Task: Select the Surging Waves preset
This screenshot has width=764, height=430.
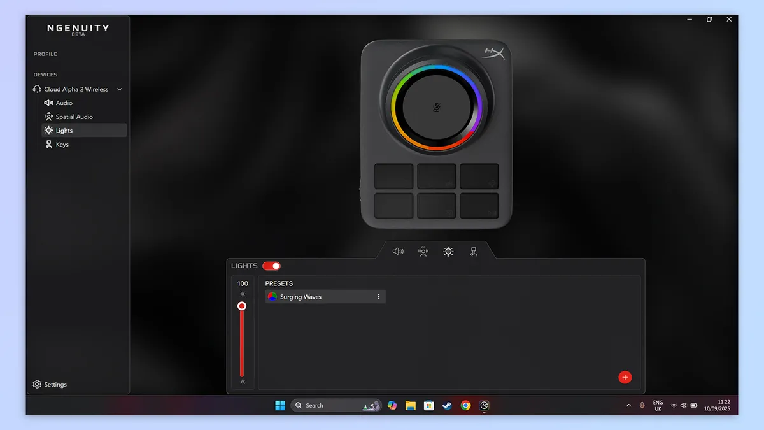Action: [x=318, y=297]
